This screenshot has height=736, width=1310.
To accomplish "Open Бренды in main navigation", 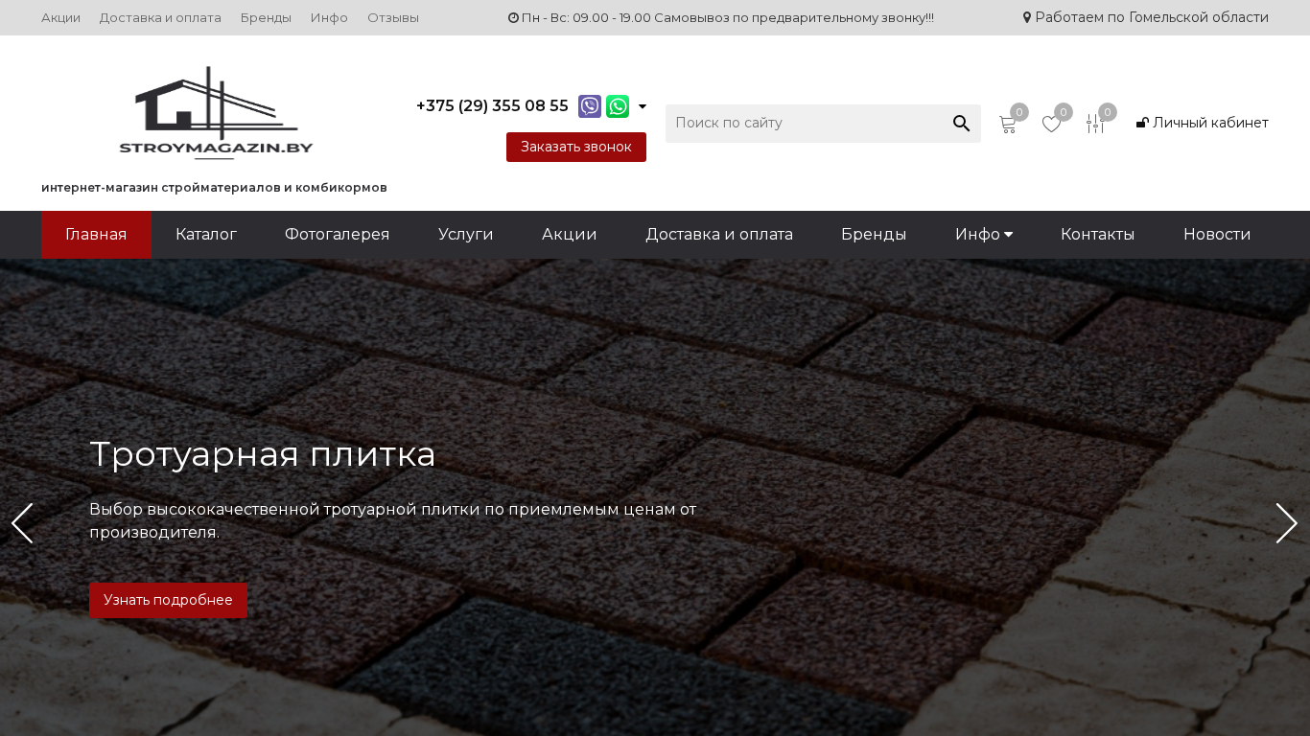I will (874, 235).
